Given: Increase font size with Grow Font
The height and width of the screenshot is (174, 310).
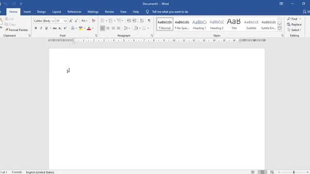Looking at the screenshot, I should click(71, 21).
